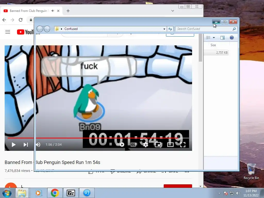
Task: Expand the Confused address bar history dropdown
Action: coord(164,29)
